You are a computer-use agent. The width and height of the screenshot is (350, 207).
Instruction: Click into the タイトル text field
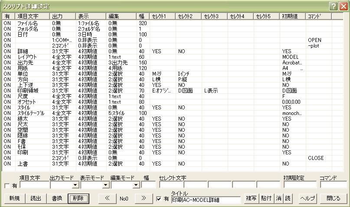pos(206,200)
